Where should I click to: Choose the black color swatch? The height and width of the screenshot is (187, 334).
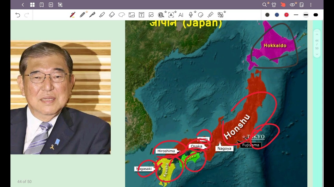click(x=267, y=15)
